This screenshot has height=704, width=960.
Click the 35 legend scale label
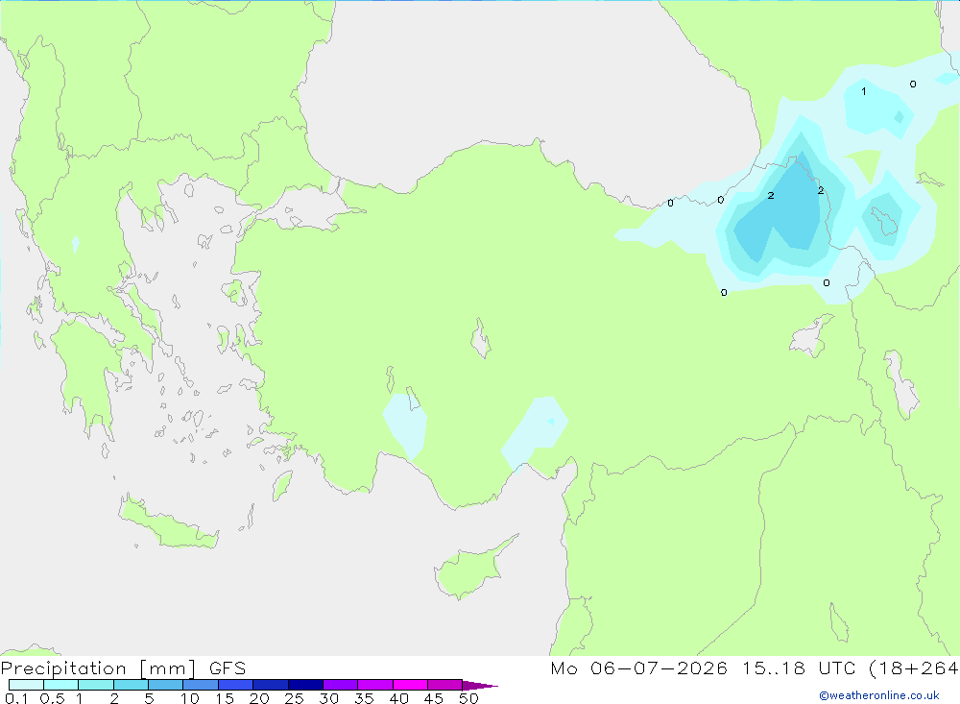(x=364, y=698)
